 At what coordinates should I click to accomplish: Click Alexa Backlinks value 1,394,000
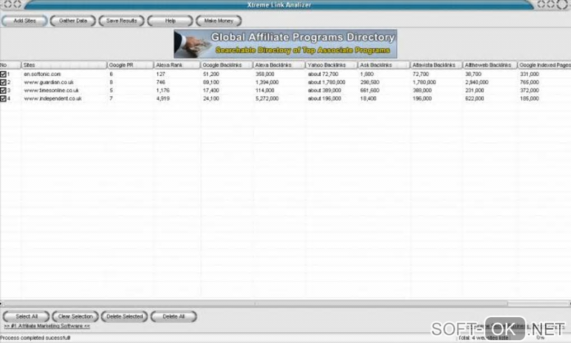coord(267,82)
